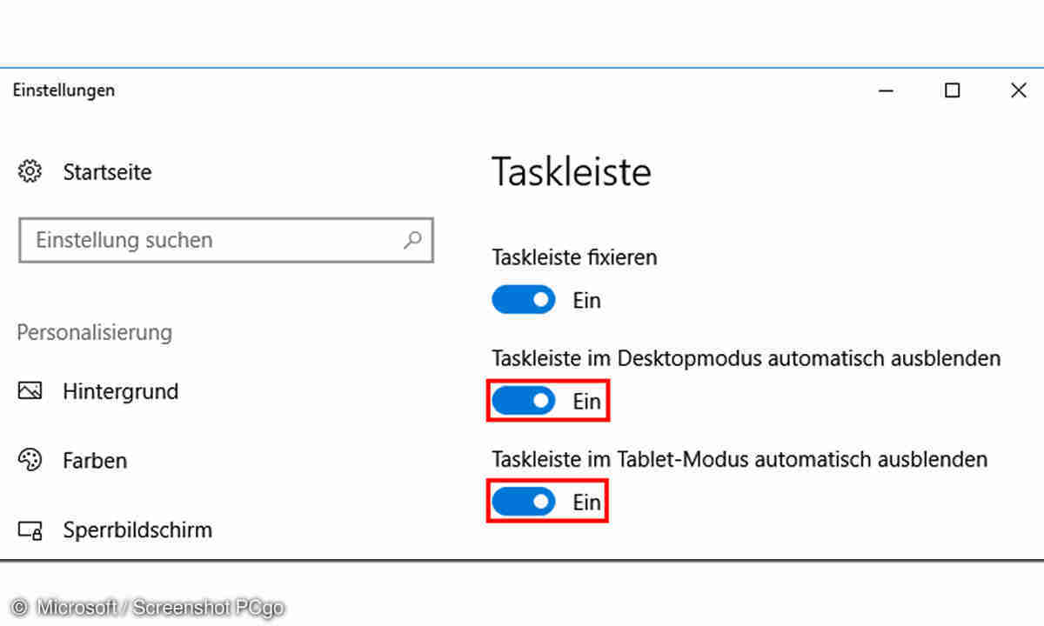This screenshot has height=626, width=1044.
Task: Click the Farben palette icon
Action: pyautogui.click(x=30, y=460)
